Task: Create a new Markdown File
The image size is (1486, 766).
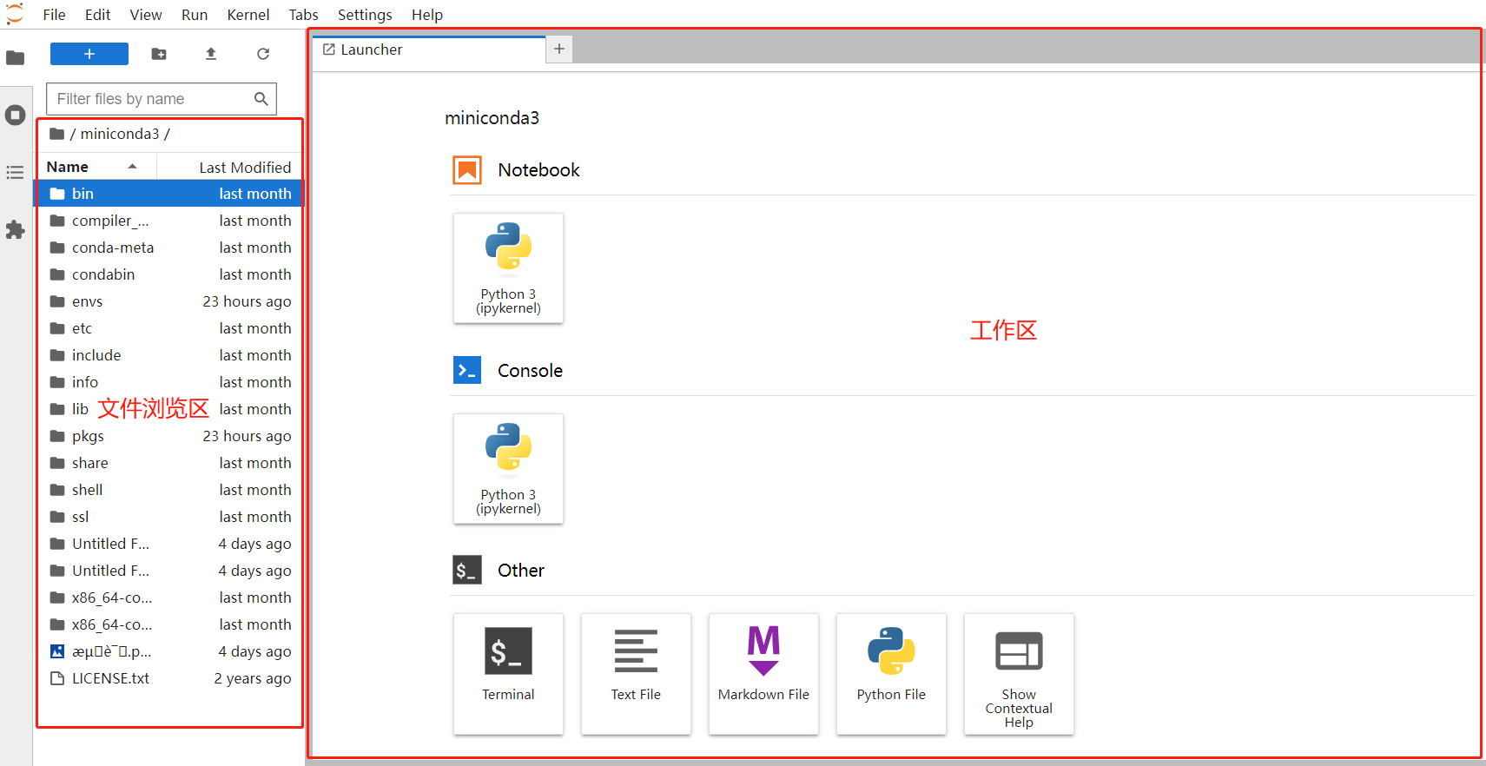Action: [x=763, y=674]
